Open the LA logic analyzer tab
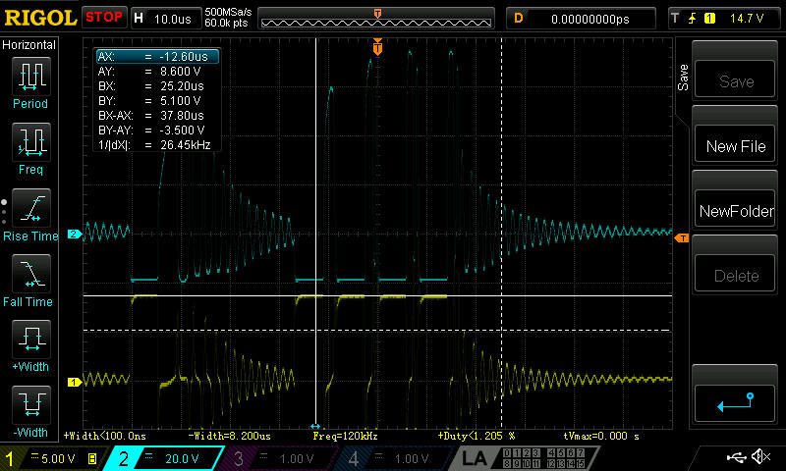786x471 pixels. (x=524, y=458)
